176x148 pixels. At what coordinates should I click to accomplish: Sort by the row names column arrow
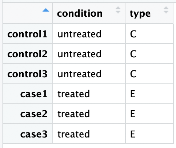46,10
